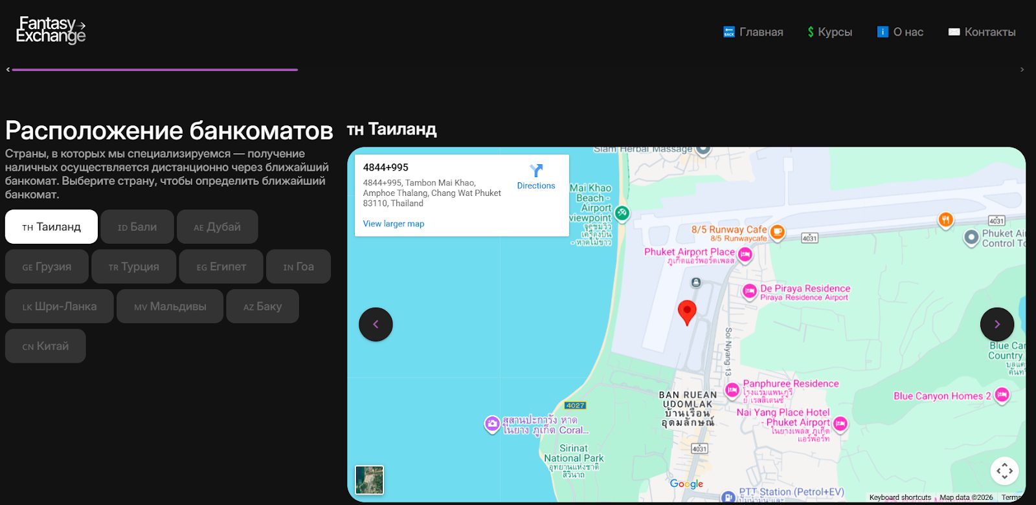Switch to the Дубай country button

click(x=217, y=227)
